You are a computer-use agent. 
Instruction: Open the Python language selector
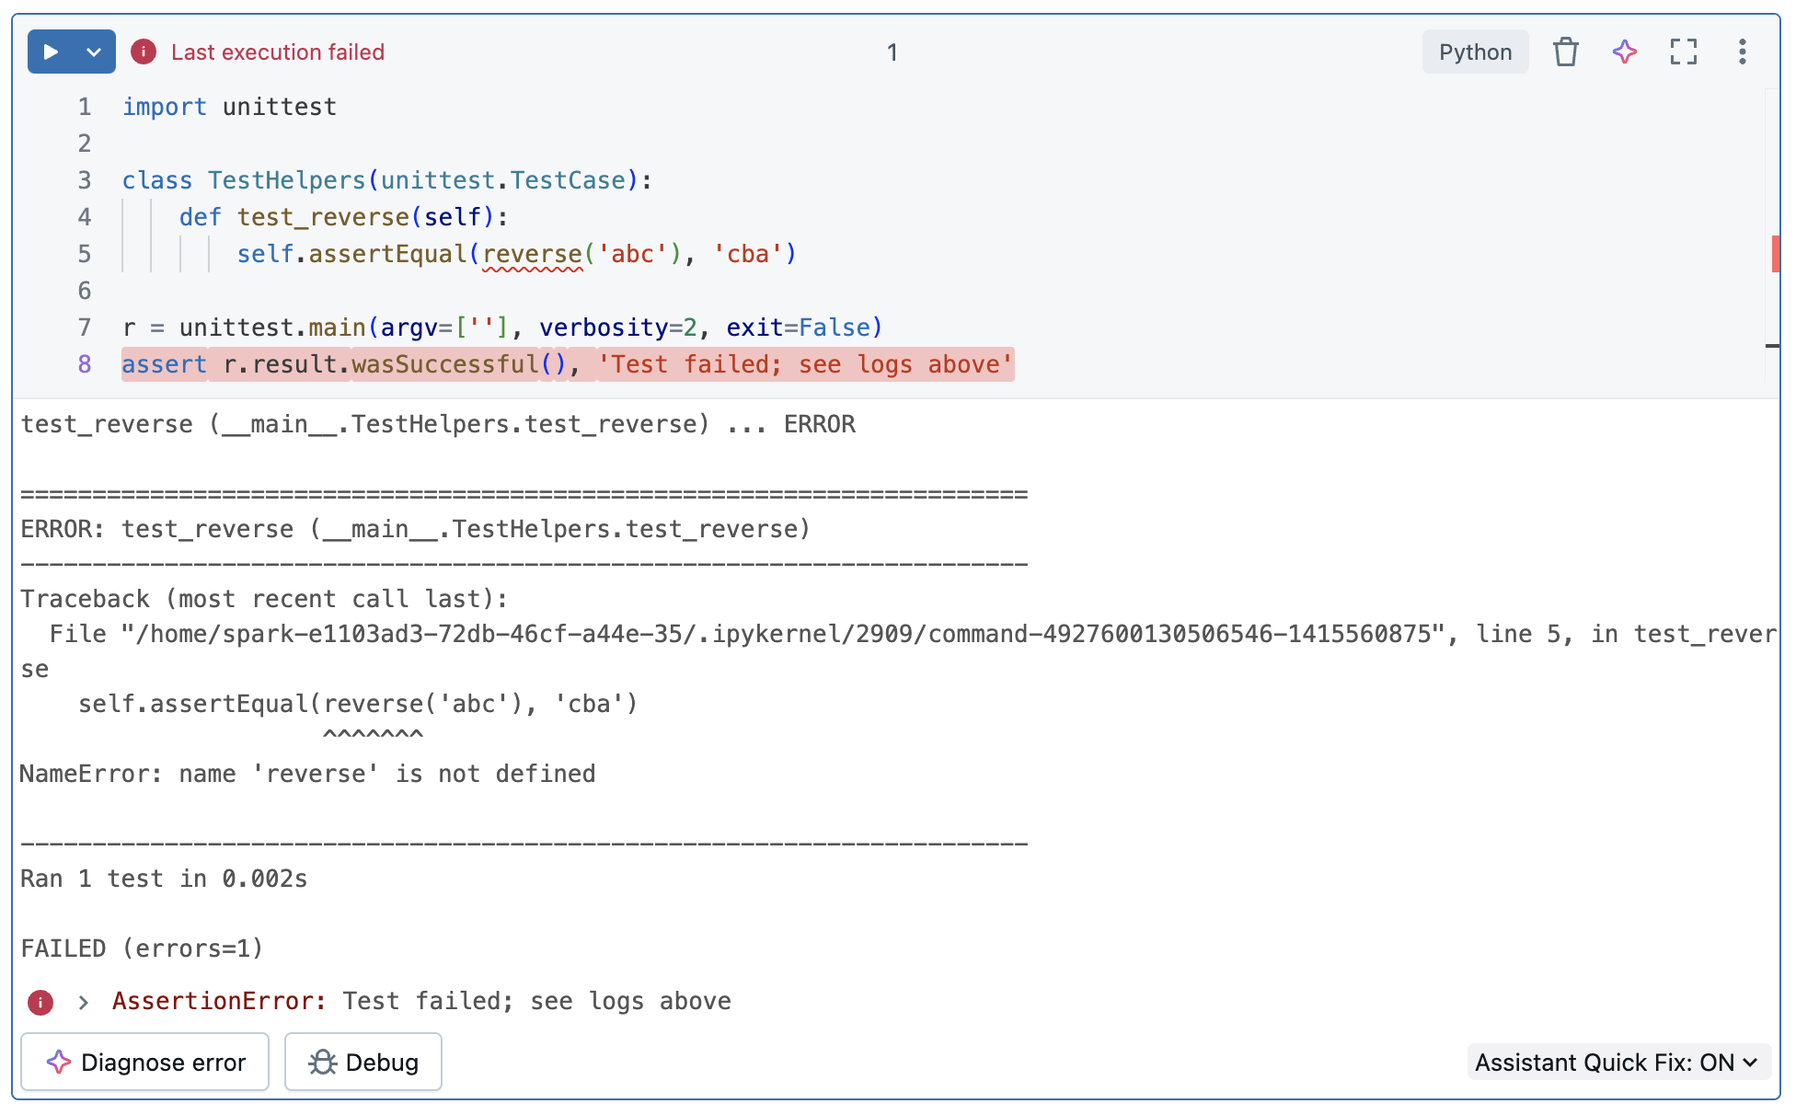pyautogui.click(x=1475, y=52)
